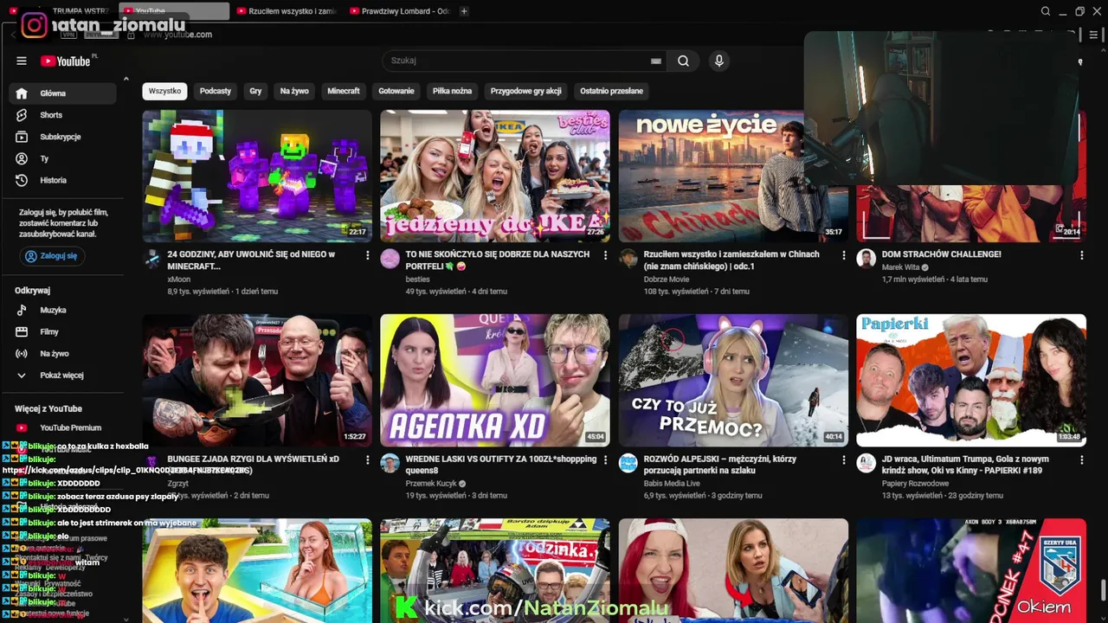Open options menu for WREDNE LASKI video
This screenshot has height=623, width=1108.
(x=605, y=460)
